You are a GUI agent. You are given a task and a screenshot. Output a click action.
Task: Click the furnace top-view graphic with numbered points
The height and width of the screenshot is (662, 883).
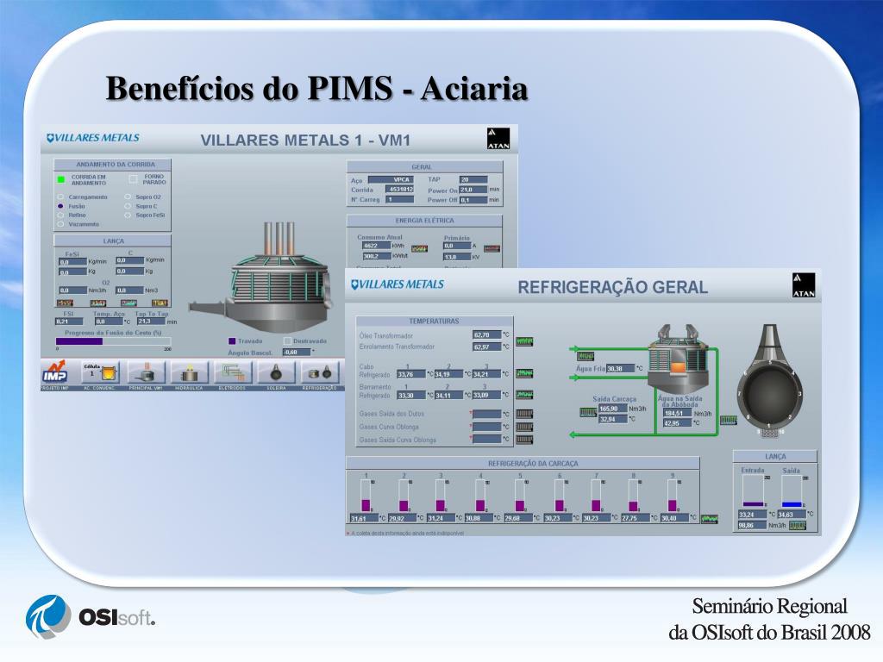[x=768, y=381]
